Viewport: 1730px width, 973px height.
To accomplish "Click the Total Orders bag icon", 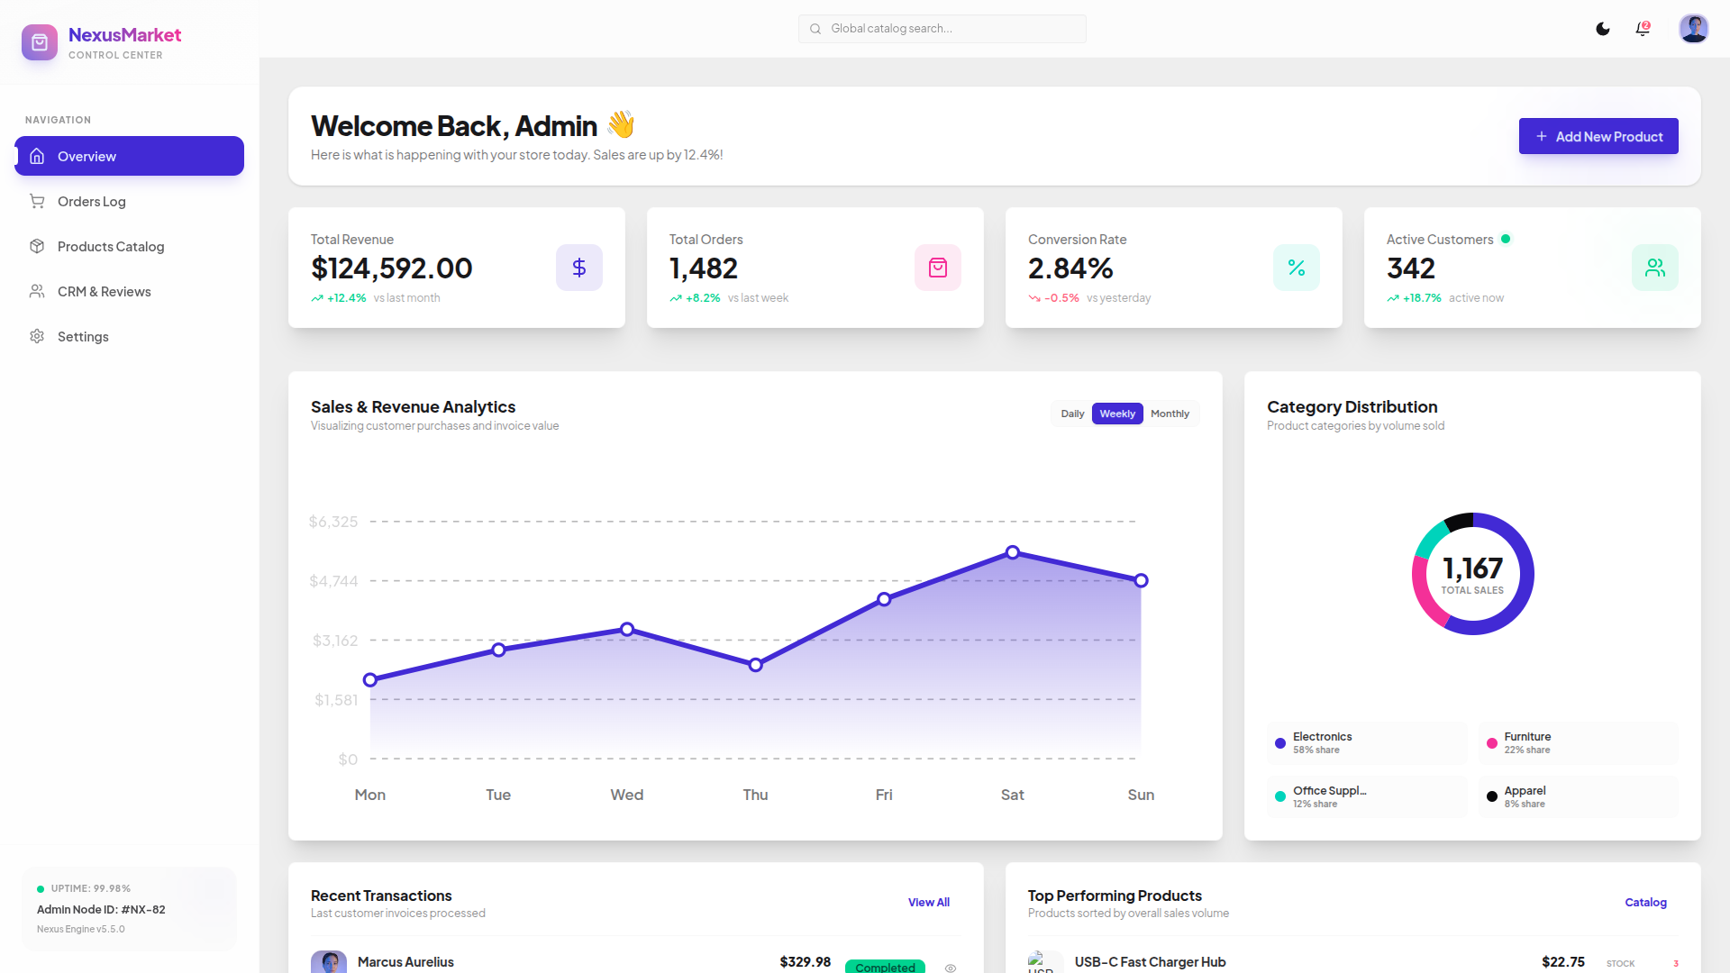I will click(938, 268).
